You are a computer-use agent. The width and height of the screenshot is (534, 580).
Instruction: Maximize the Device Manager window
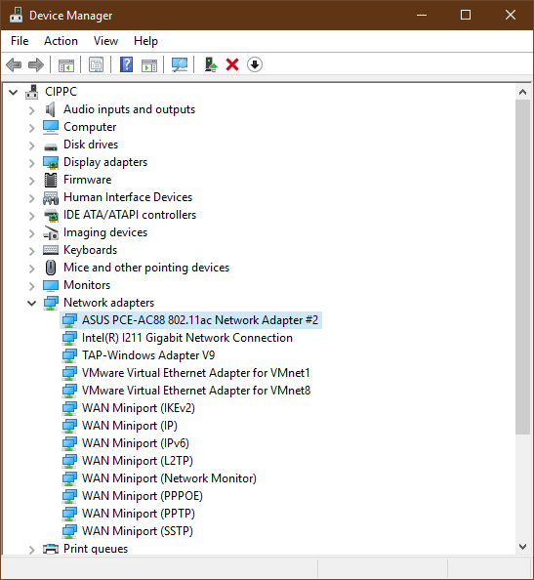coord(466,15)
